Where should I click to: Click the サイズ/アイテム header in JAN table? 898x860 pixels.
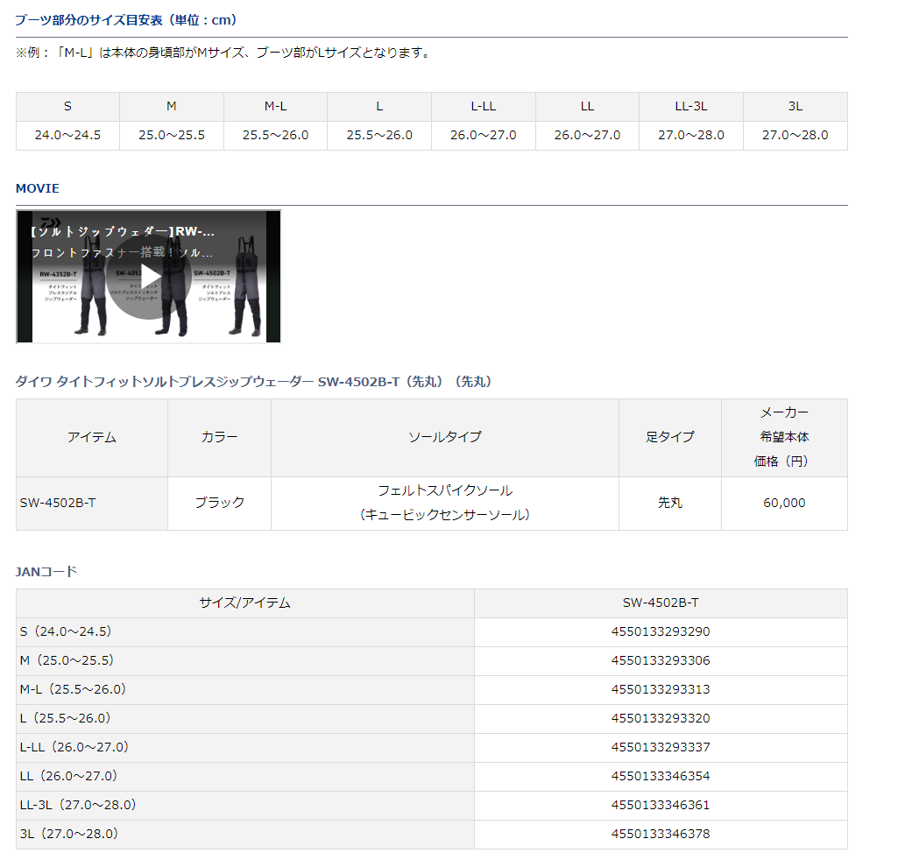pos(245,603)
